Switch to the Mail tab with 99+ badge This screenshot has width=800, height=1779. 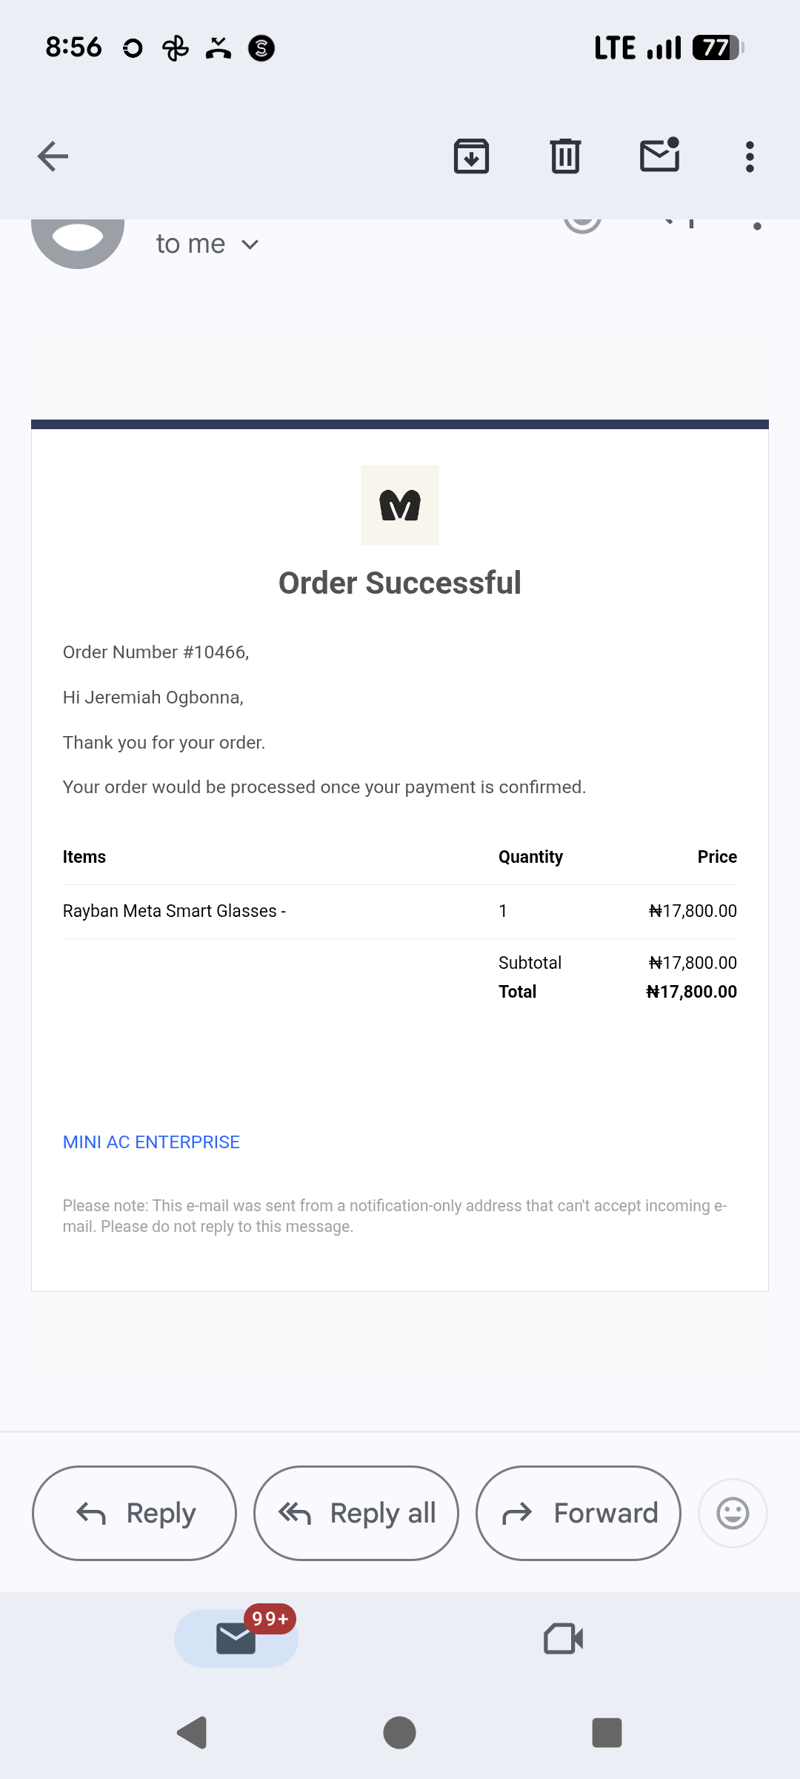pos(236,1637)
